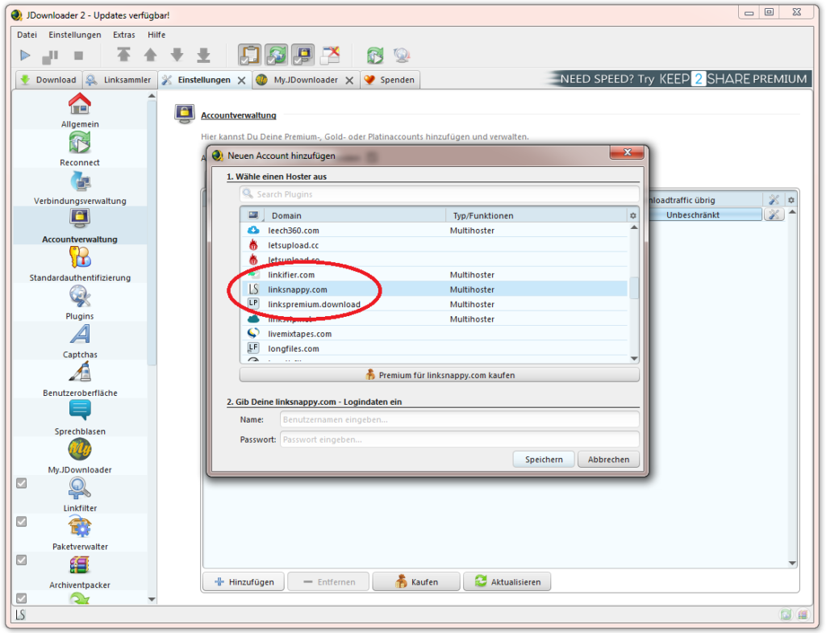Screen dimensions: 826x633
Task: Click the Keep2Share premium banner
Action: tap(679, 79)
